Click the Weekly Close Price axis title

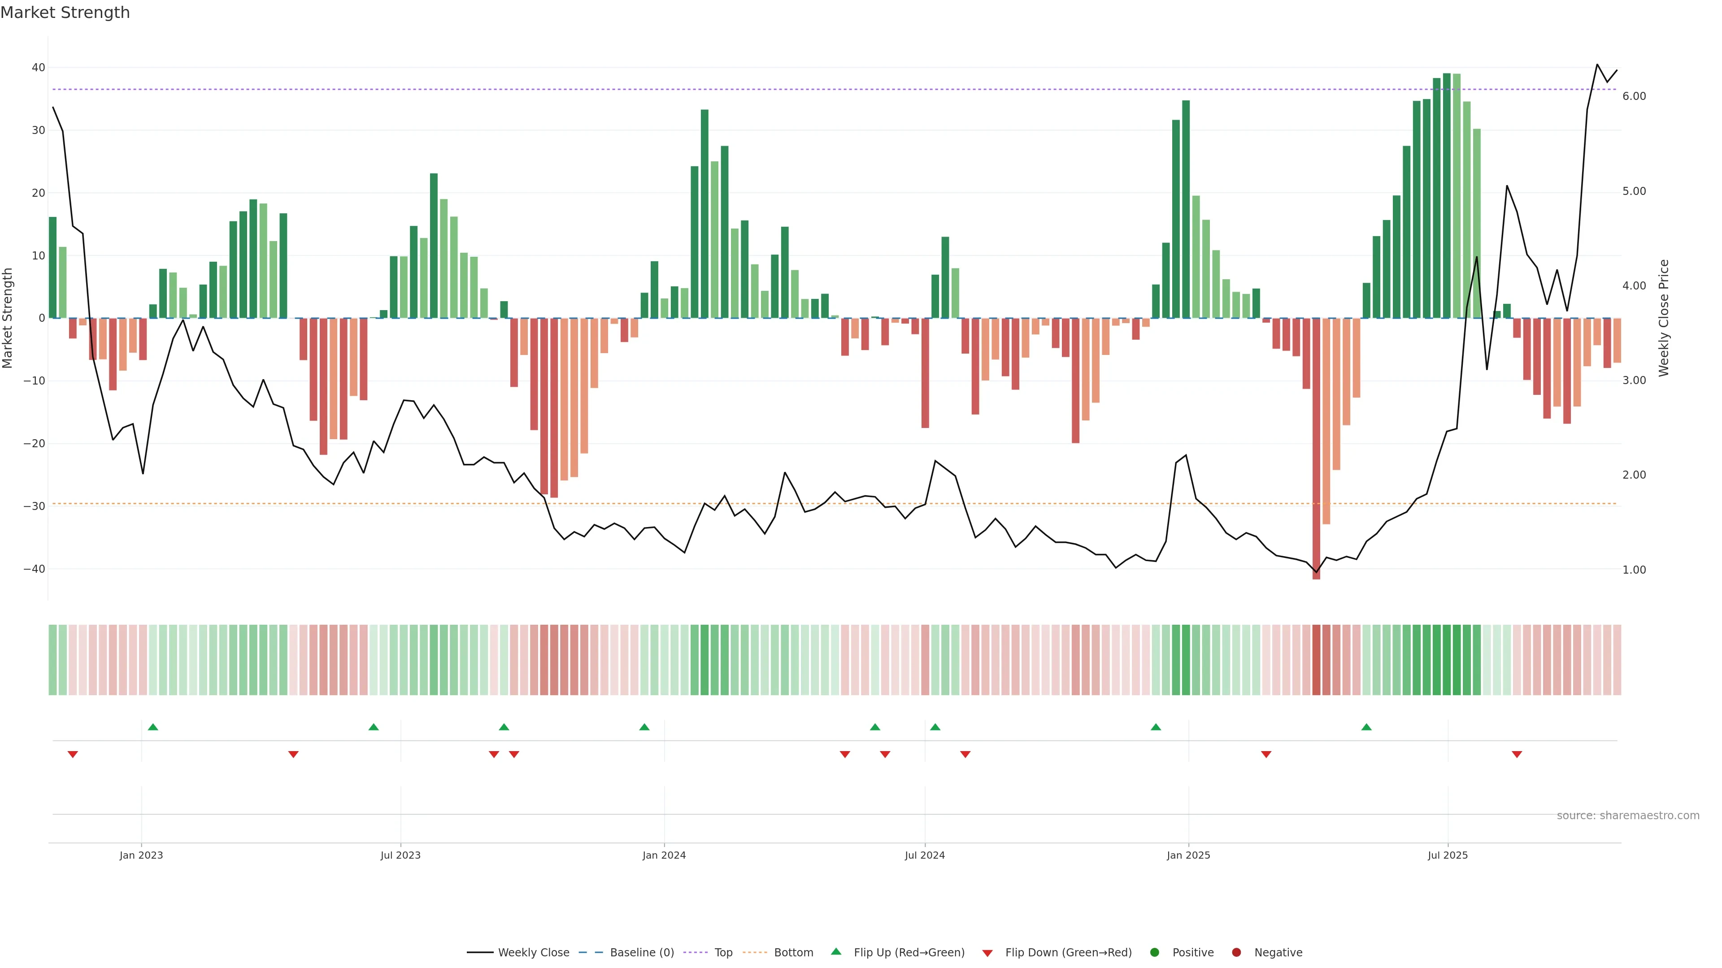click(x=1664, y=318)
